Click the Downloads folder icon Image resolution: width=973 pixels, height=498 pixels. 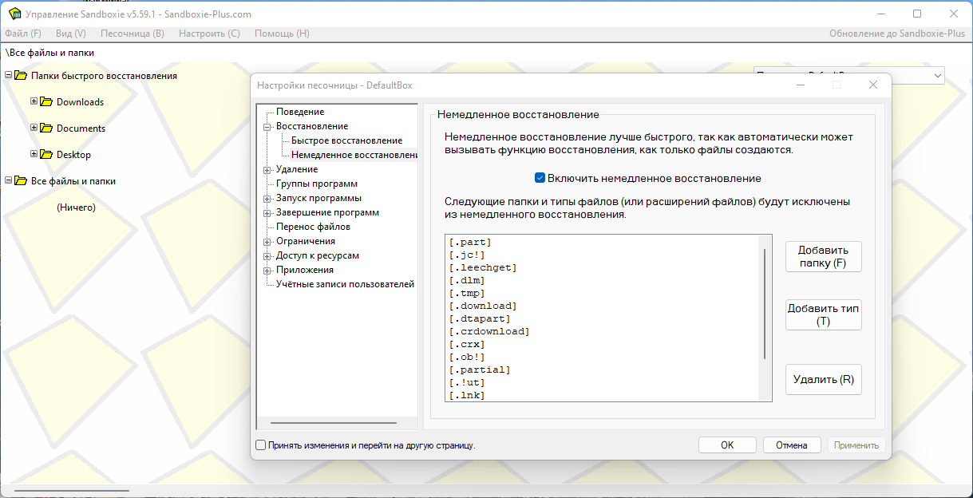pos(46,102)
